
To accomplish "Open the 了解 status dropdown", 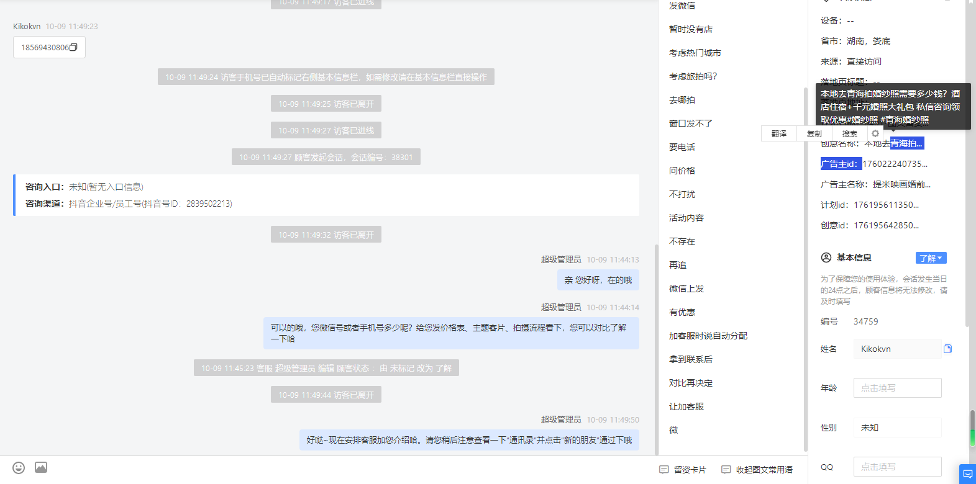I will pos(931,258).
